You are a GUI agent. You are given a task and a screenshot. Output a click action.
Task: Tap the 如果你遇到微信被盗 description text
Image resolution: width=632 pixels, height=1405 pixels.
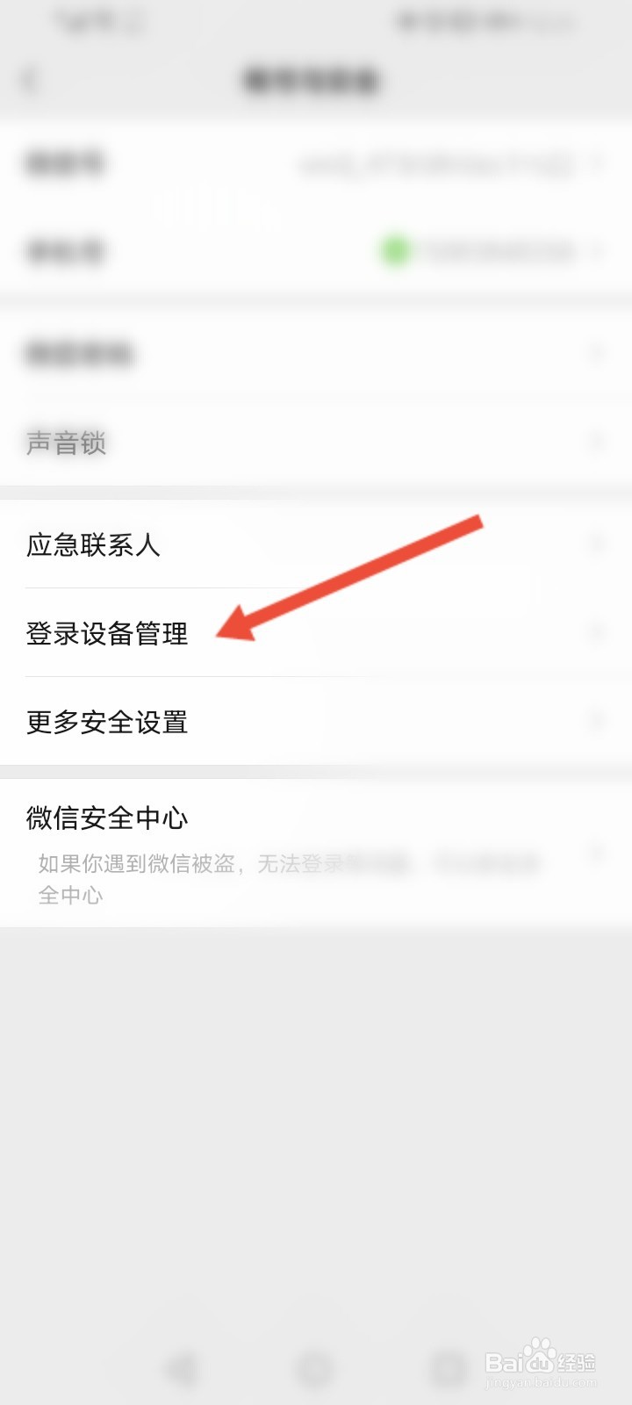pyautogui.click(x=288, y=879)
